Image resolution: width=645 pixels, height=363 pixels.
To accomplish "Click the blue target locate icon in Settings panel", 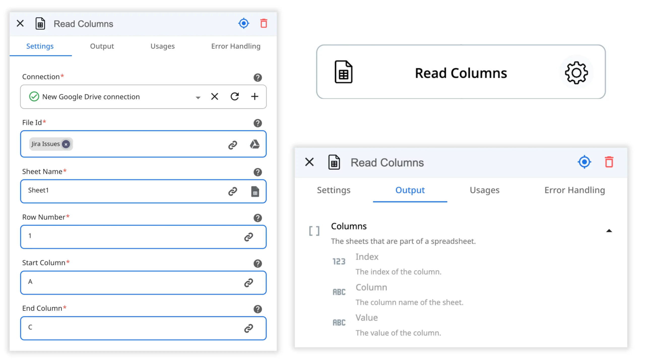I will pyautogui.click(x=243, y=23).
